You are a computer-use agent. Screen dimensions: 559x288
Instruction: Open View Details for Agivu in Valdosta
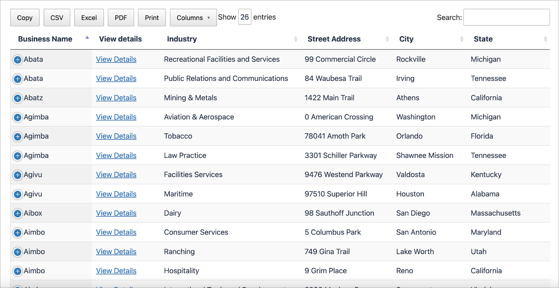coord(116,175)
